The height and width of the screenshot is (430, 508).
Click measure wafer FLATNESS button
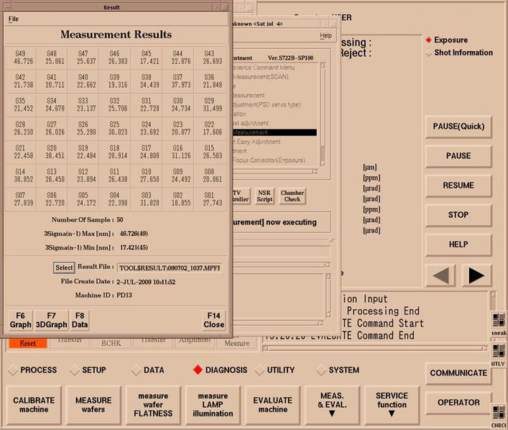(x=153, y=405)
